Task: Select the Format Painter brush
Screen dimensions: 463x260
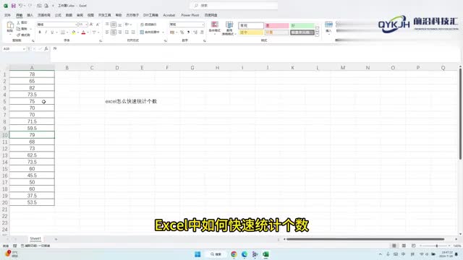Action: tap(18, 35)
